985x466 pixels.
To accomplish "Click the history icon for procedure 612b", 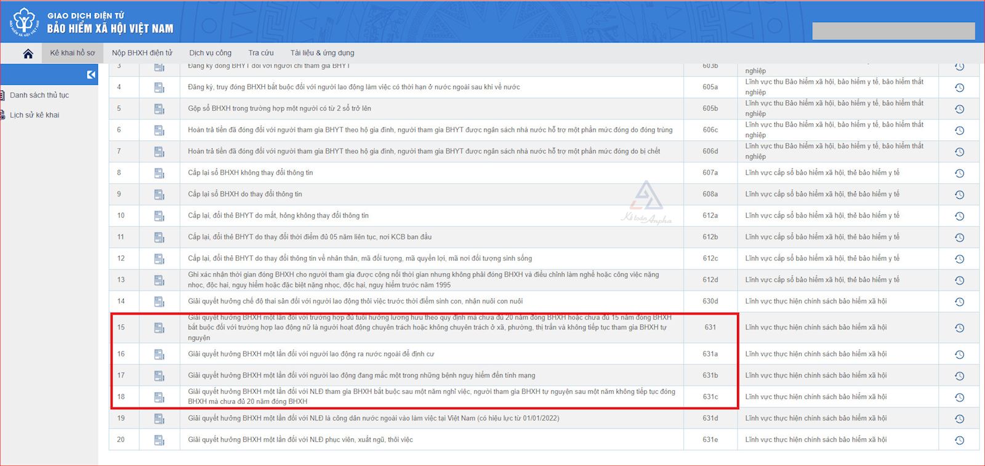I will pos(959,238).
